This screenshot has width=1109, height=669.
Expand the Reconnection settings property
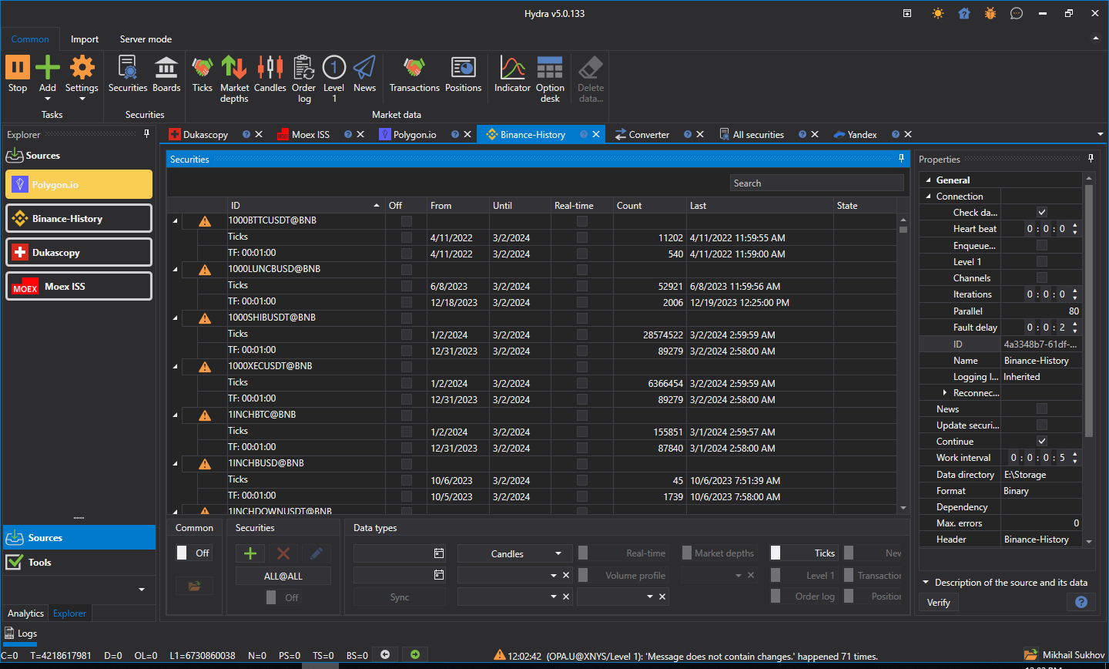pyautogui.click(x=945, y=393)
